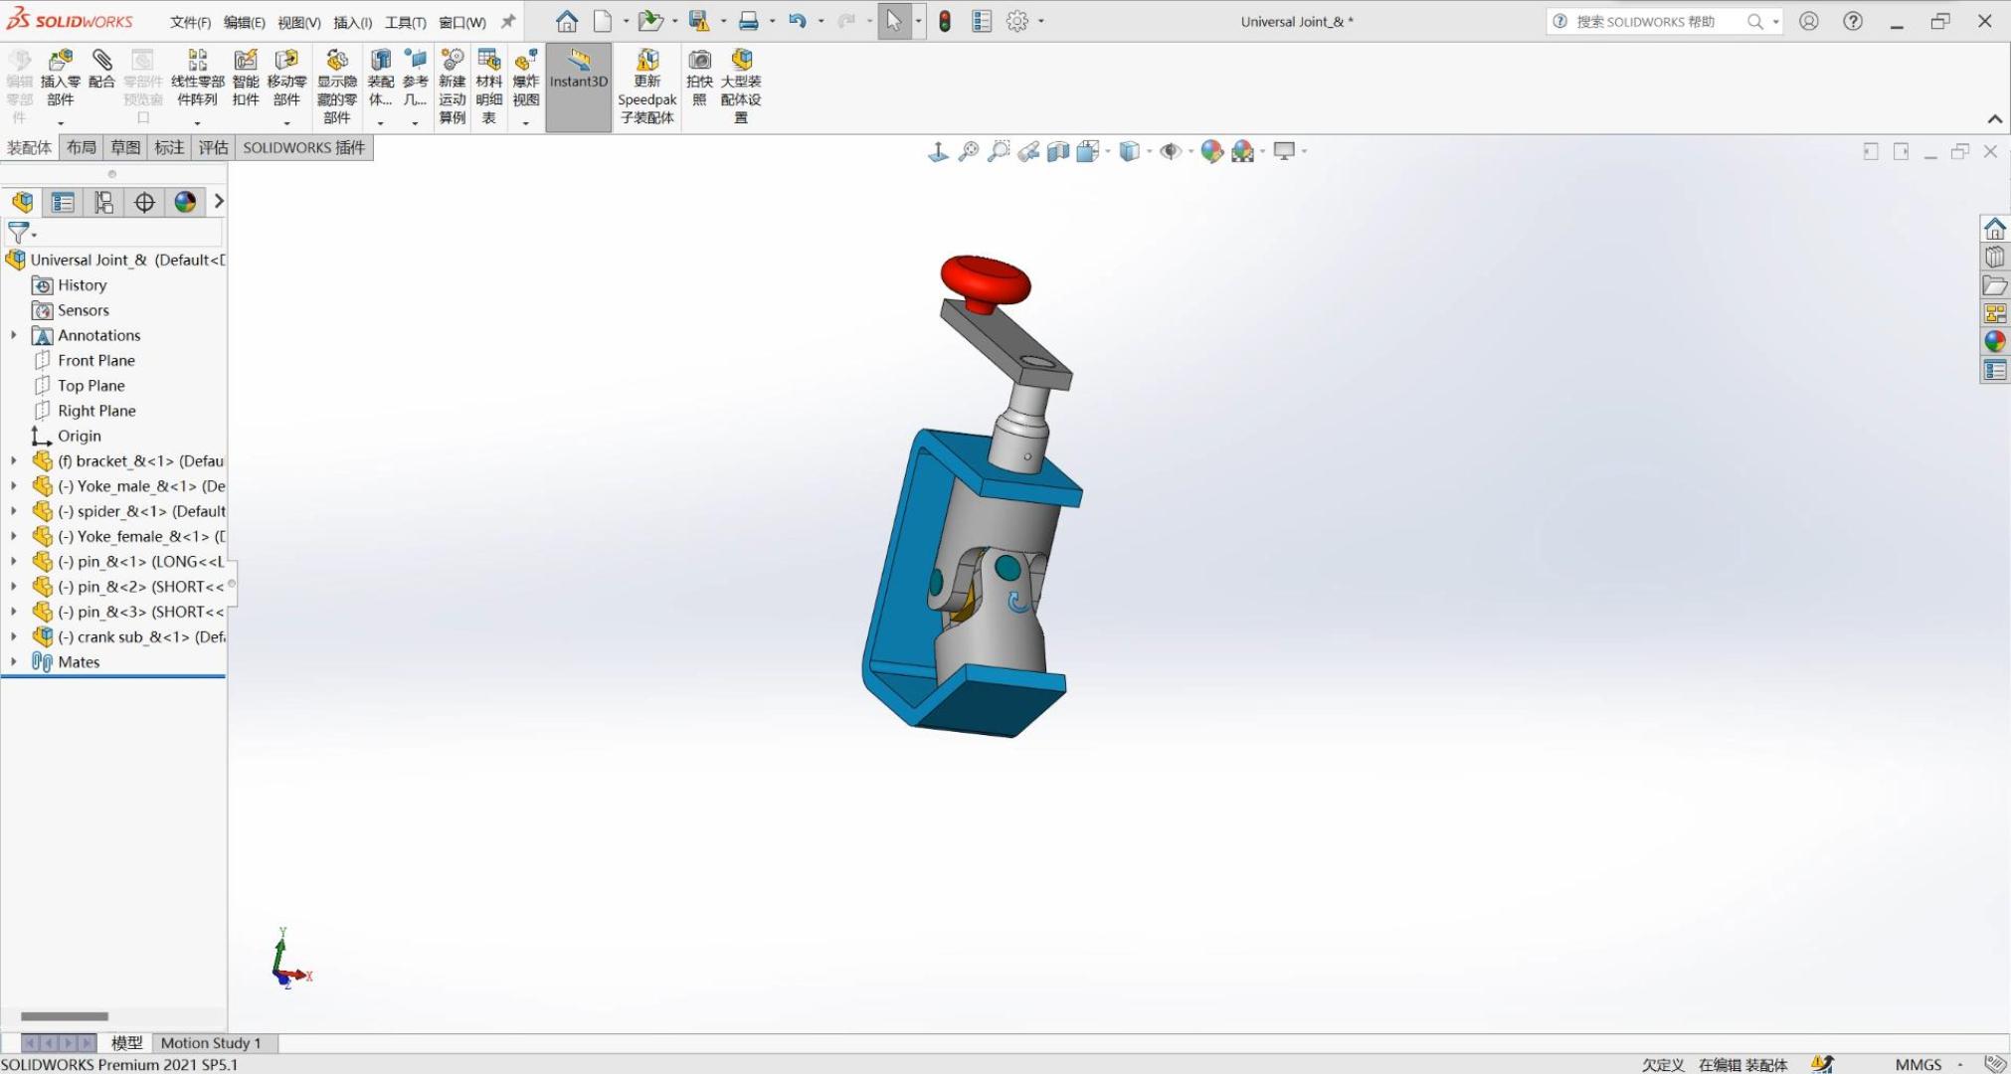Select the Mate paperclip tool
Image resolution: width=2011 pixels, height=1074 pixels.
click(x=101, y=62)
